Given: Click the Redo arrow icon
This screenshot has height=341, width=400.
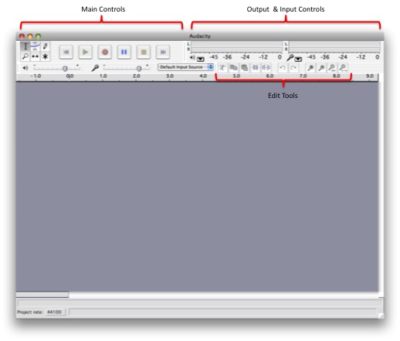Looking at the screenshot, I should 293,68.
